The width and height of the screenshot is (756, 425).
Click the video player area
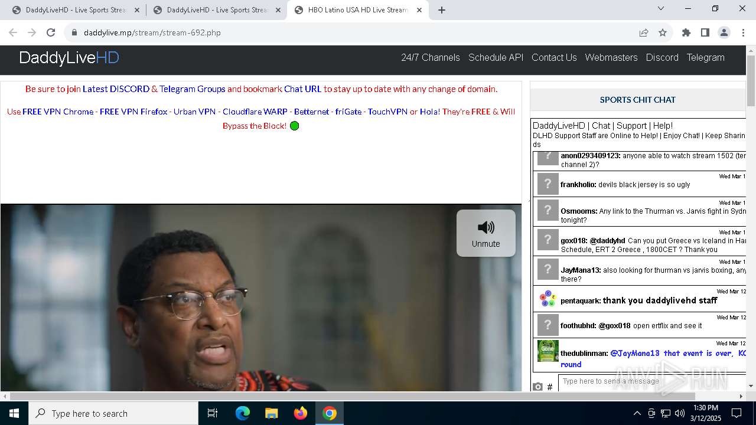pos(261,297)
